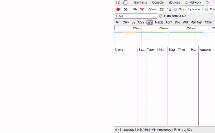Filter requests by JS
215x133 pixels.
134,22
